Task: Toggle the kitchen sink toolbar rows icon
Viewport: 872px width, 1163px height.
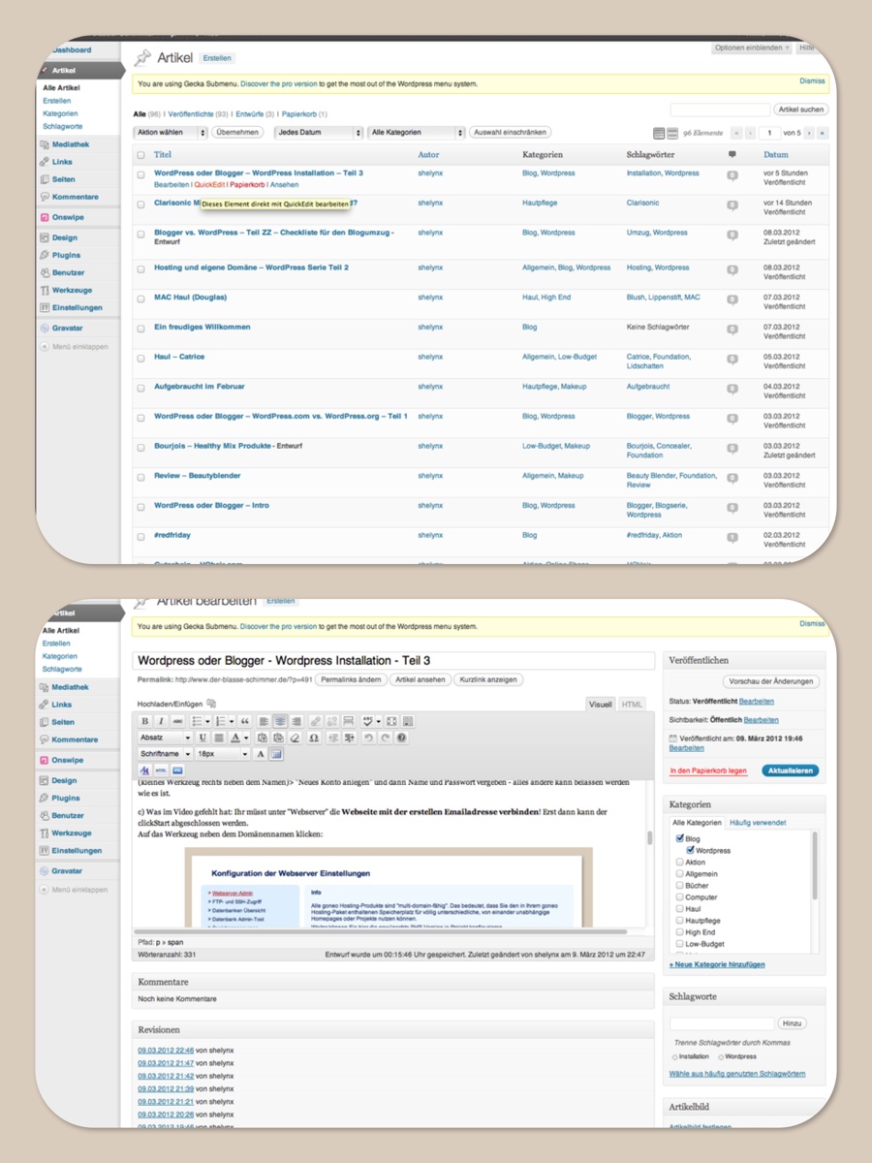Action: pos(408,721)
